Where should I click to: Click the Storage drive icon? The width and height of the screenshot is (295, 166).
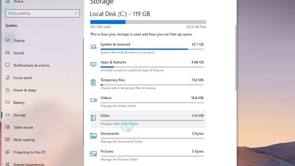pos(7,115)
